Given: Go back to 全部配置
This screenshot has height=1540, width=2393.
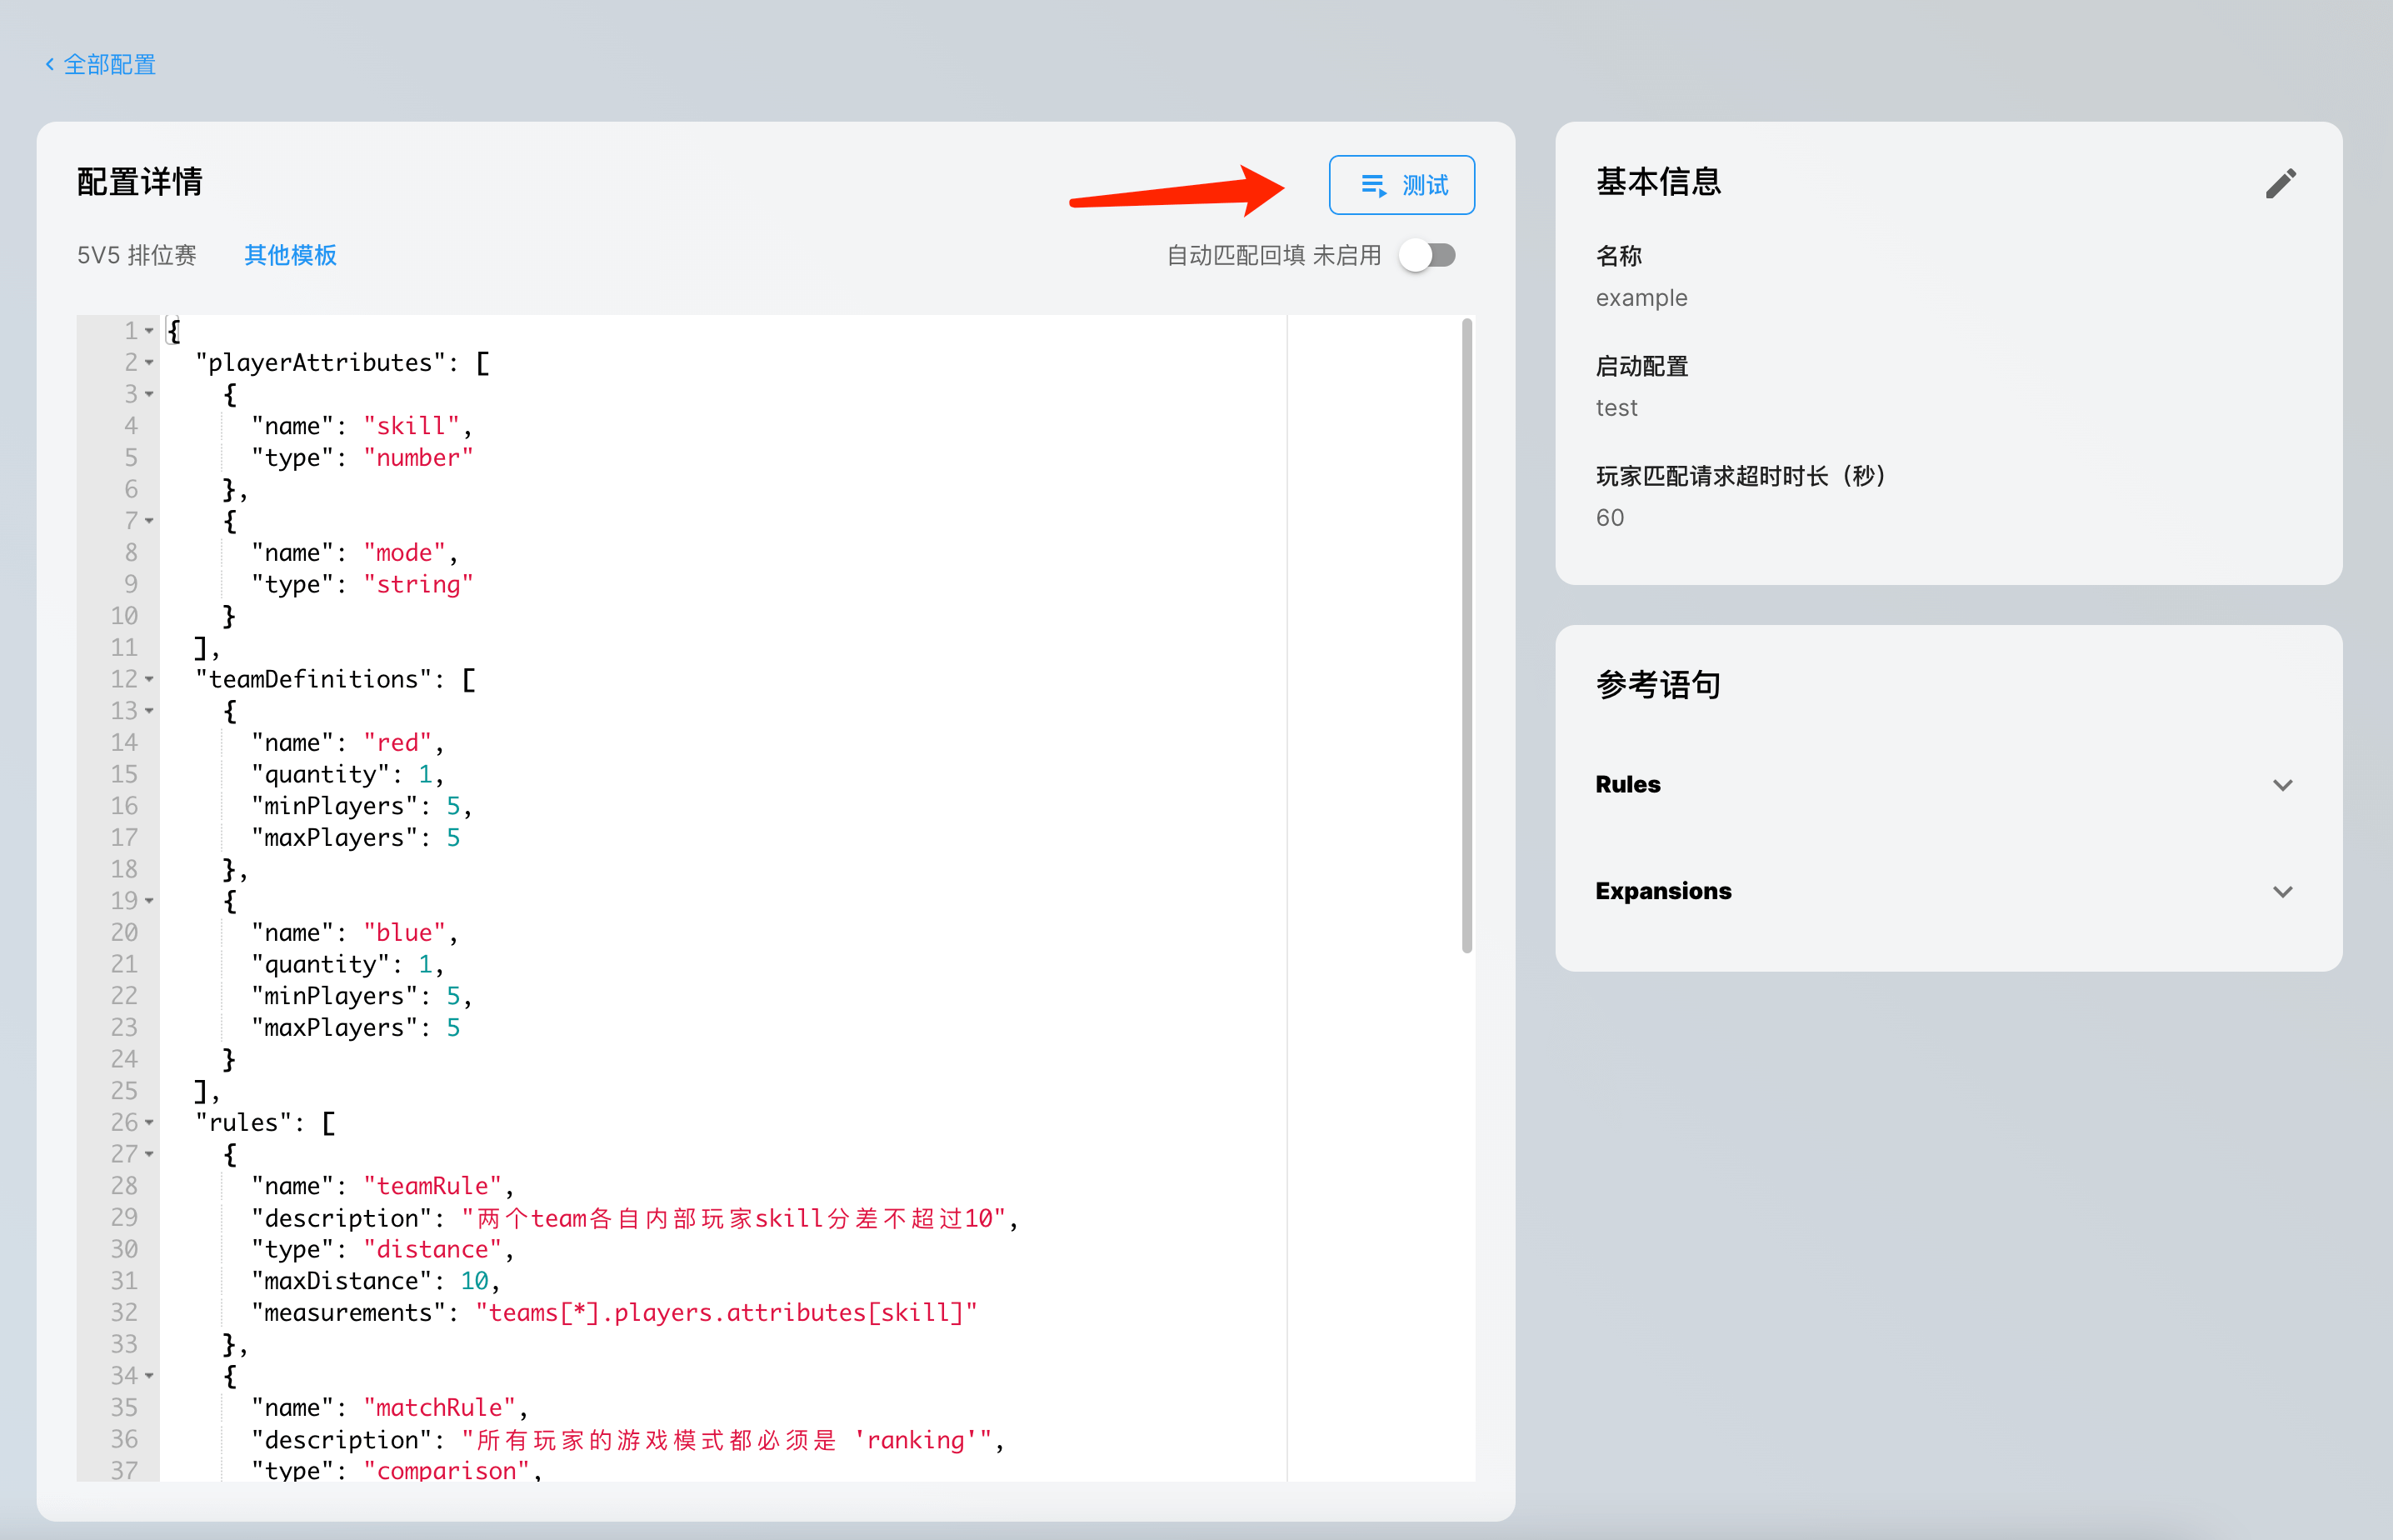Looking at the screenshot, I should tap(109, 65).
